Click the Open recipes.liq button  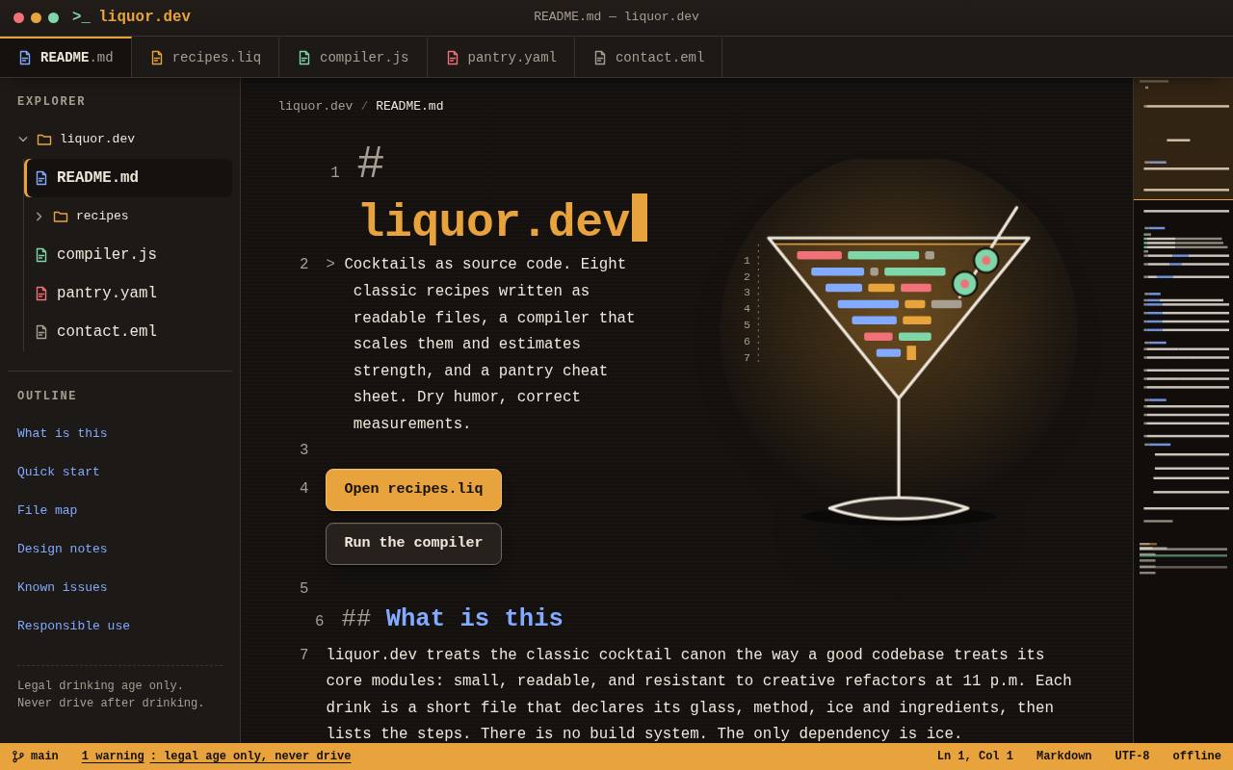tap(413, 490)
